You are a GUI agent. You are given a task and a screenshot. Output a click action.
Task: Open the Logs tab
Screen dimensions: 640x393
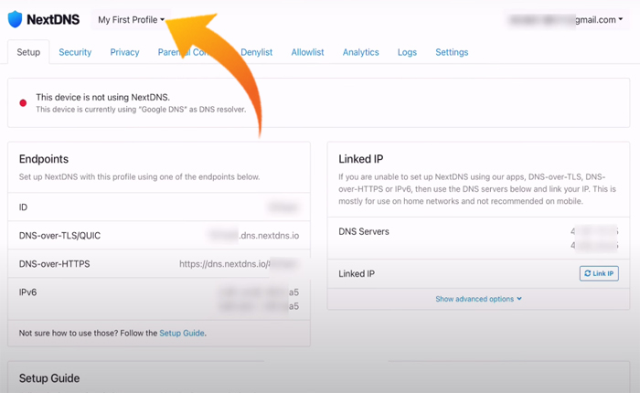click(407, 52)
